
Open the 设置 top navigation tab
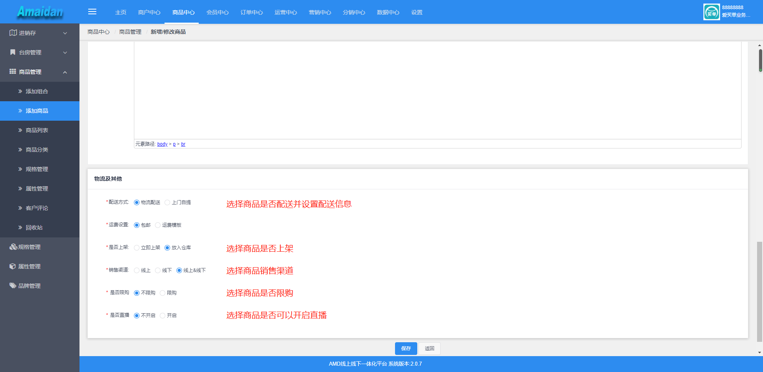417,12
